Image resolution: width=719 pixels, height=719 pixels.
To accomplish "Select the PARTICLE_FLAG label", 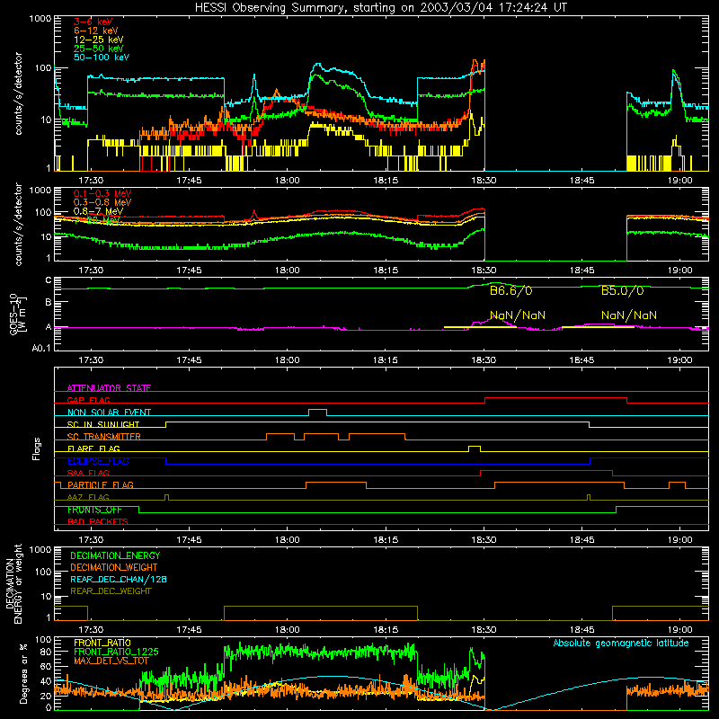I will (101, 485).
